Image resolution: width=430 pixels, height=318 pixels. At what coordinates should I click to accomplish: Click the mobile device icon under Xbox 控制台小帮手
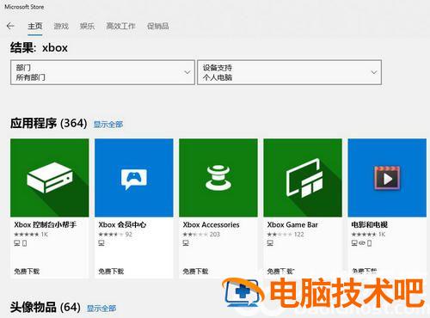click(x=24, y=243)
